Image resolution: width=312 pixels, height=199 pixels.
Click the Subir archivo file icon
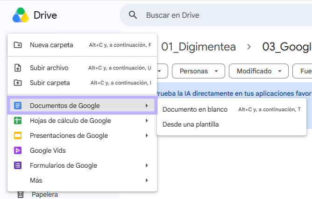point(18,68)
